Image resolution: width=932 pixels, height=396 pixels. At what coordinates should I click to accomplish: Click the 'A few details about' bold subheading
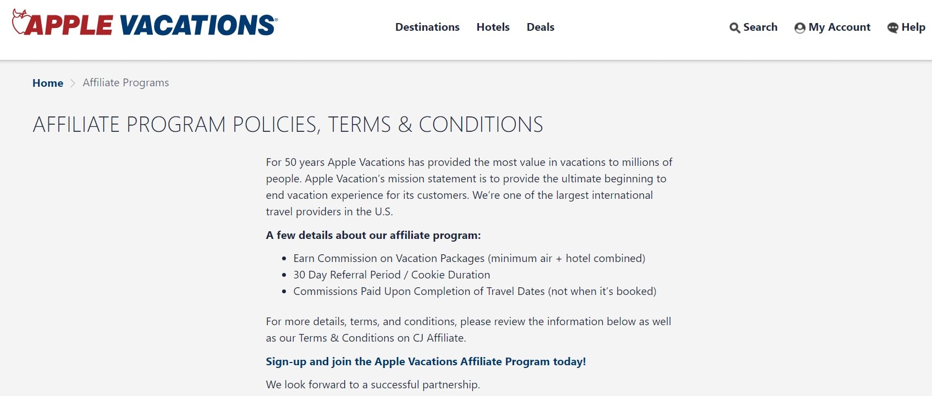[x=373, y=235]
